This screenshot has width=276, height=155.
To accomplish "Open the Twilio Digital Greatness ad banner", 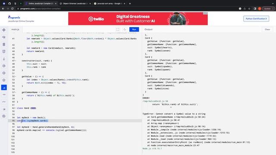I will (138, 19).
